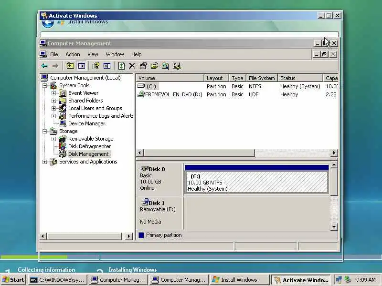Click the Back arrow toolbar icon

point(44,66)
